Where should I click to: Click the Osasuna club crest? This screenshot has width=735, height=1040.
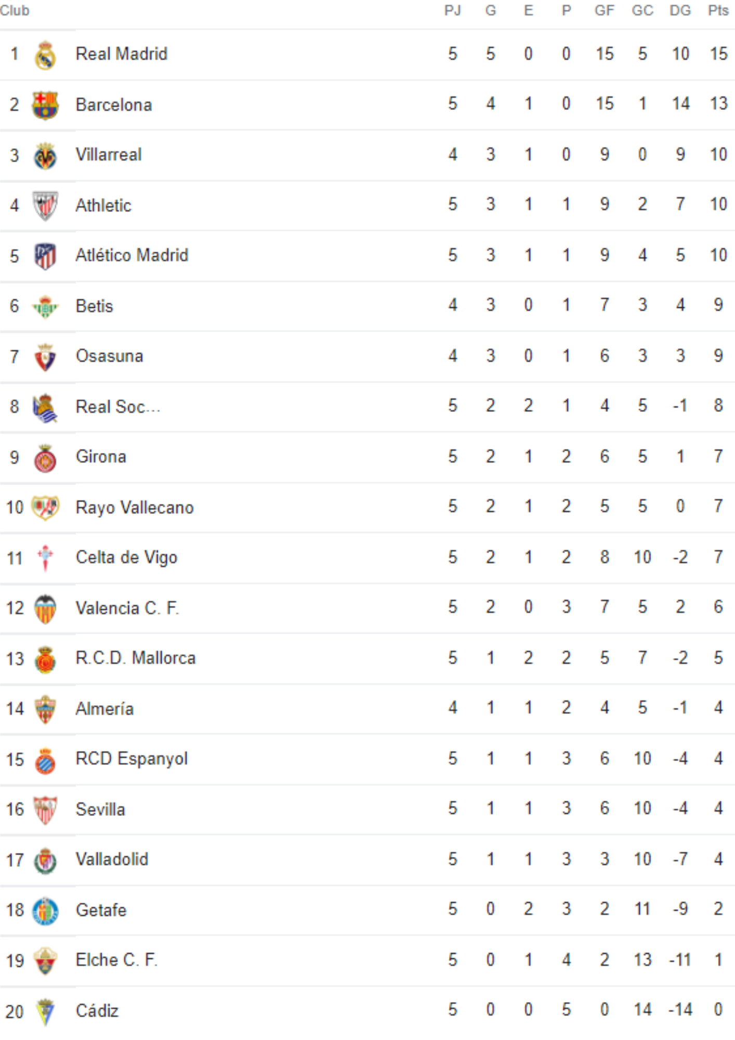coord(45,357)
